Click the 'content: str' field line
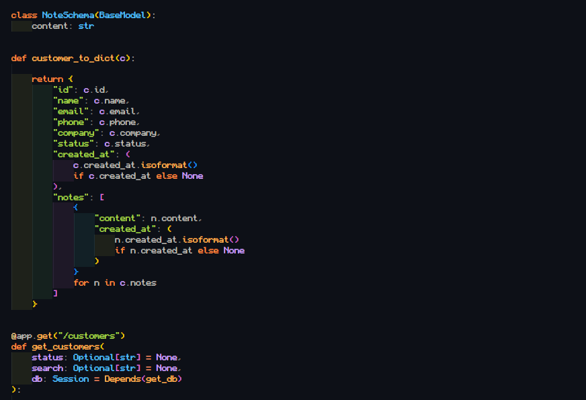586x400 pixels. (x=62, y=26)
